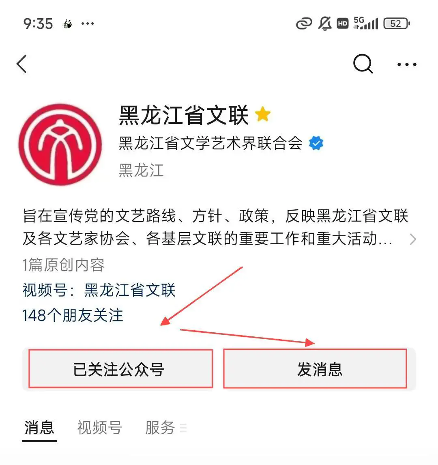438x465 pixels.
Task: Tap the panda notification icon in status bar
Action: click(x=68, y=24)
